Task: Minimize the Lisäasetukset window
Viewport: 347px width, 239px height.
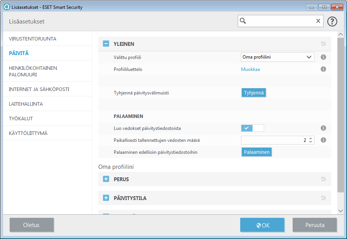Action: 312,7
